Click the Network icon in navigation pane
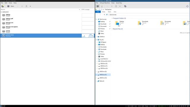The width and height of the screenshot is (190, 107). pos(98,81)
